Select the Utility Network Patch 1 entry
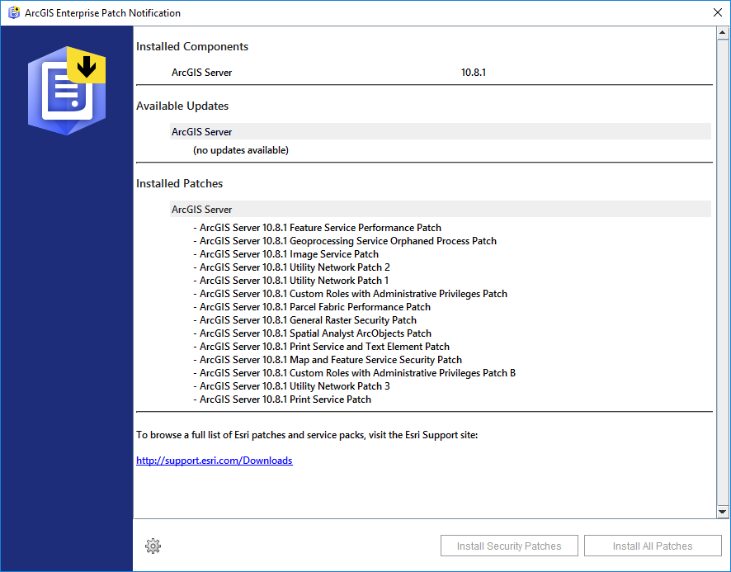731x572 pixels. (291, 281)
